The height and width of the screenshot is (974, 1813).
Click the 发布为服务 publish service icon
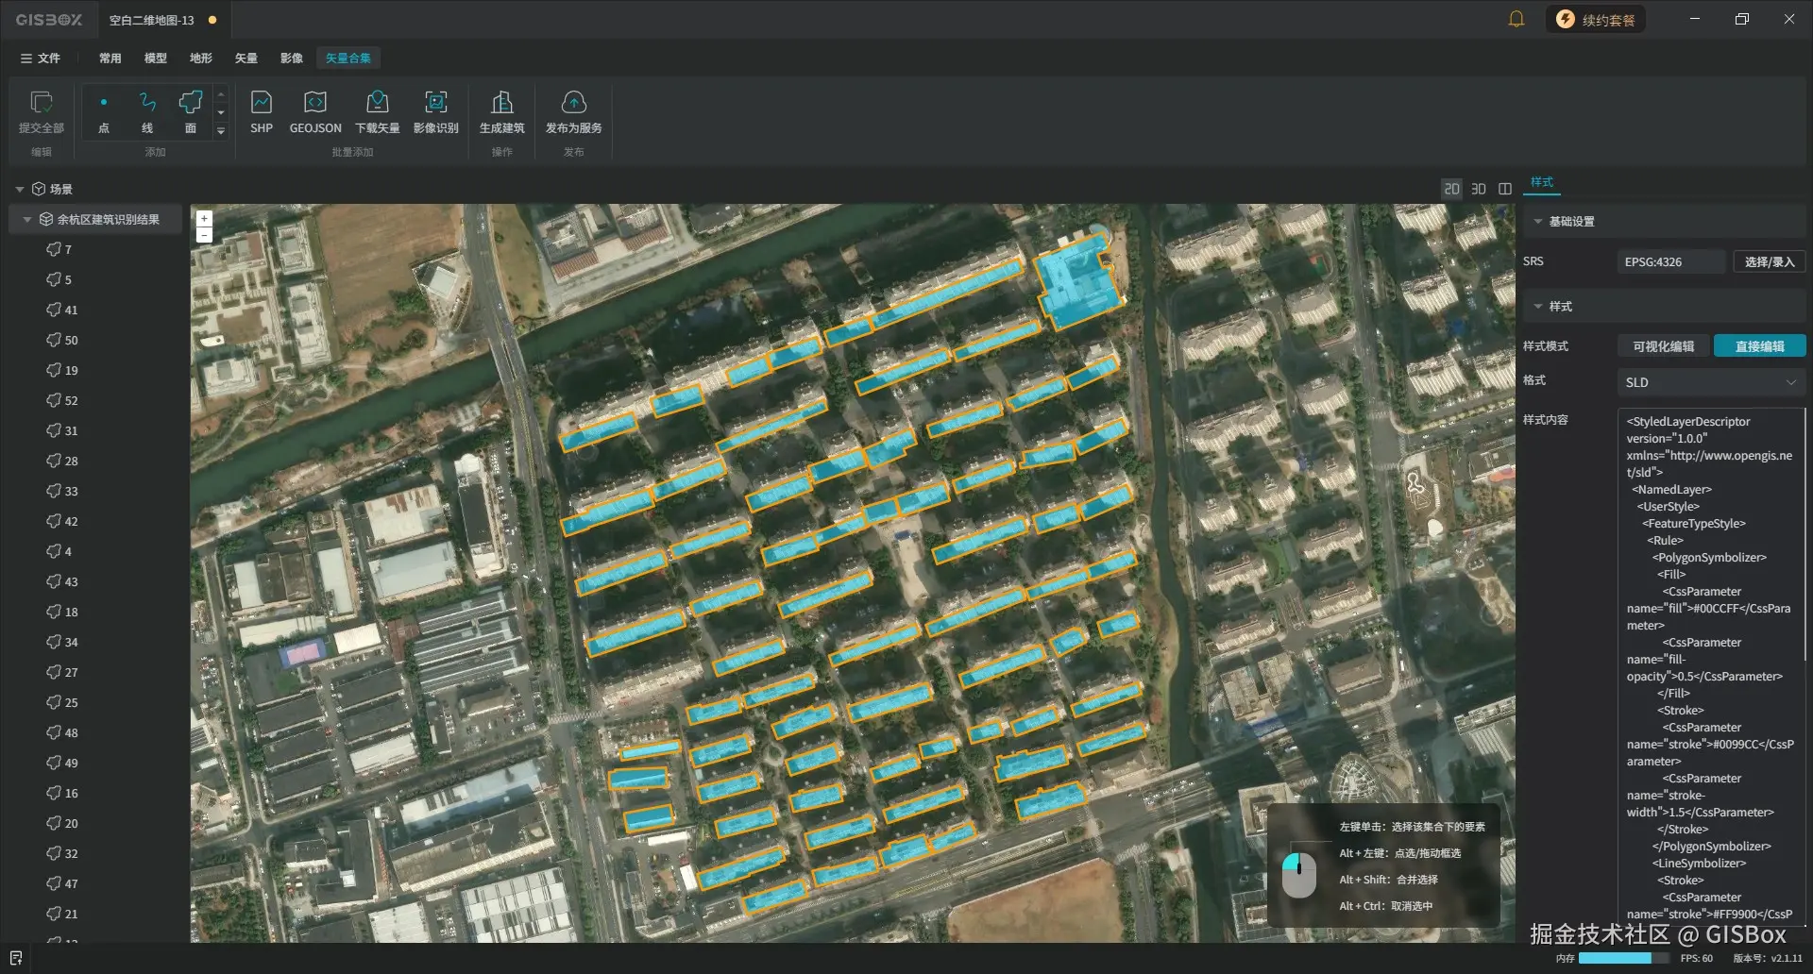click(574, 102)
